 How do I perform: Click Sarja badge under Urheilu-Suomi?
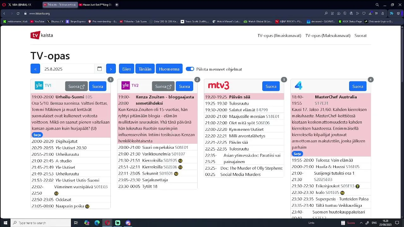coord(37,135)
